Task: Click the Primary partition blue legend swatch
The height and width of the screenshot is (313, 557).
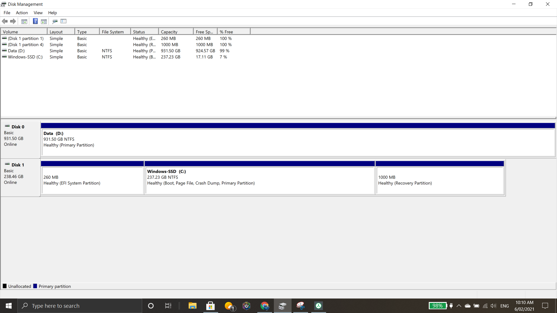Action: (35, 286)
